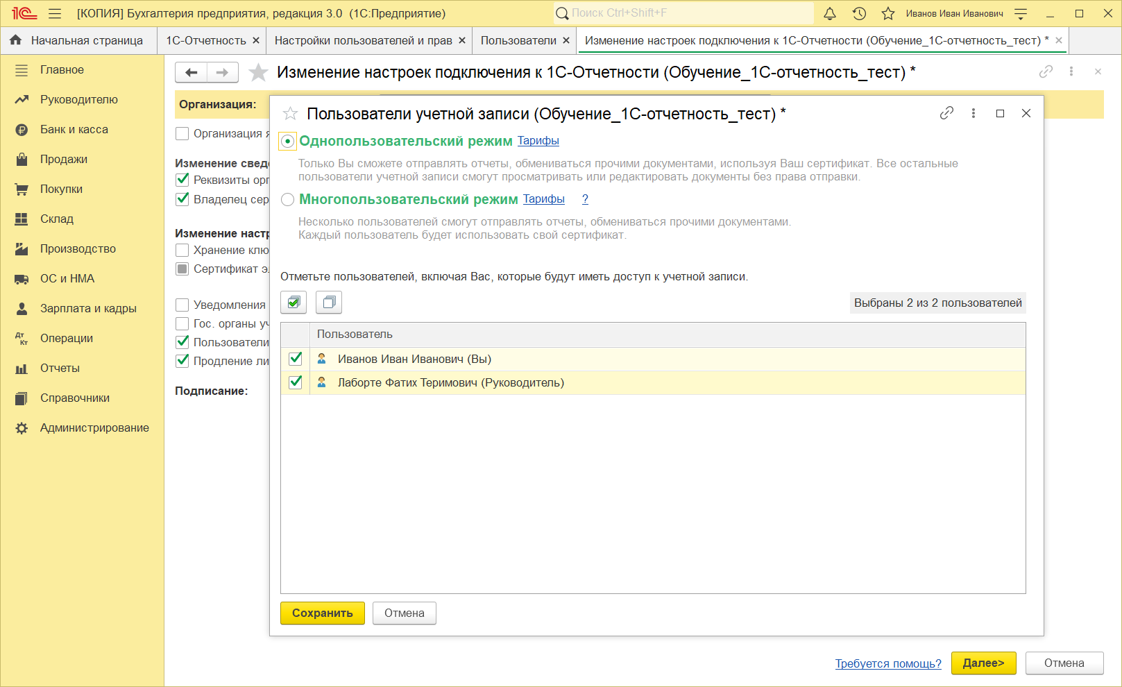The width and height of the screenshot is (1122, 687).
Task: Select Многопользовательский режим radio button
Action: click(287, 200)
